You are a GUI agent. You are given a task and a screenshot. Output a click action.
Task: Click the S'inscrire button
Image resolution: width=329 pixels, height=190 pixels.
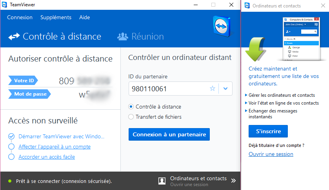(268, 131)
